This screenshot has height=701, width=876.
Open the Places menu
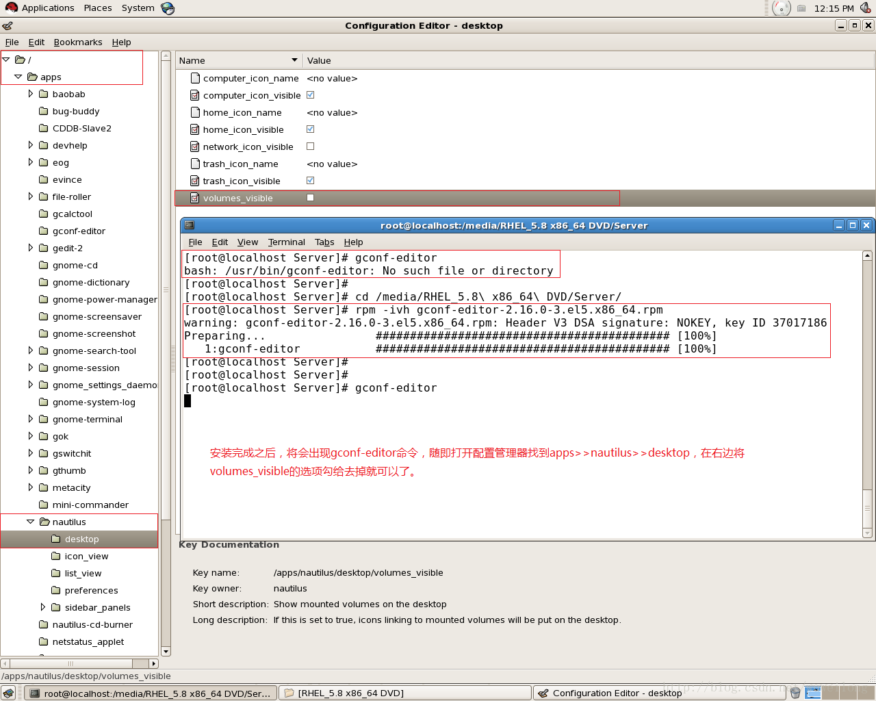(x=98, y=8)
